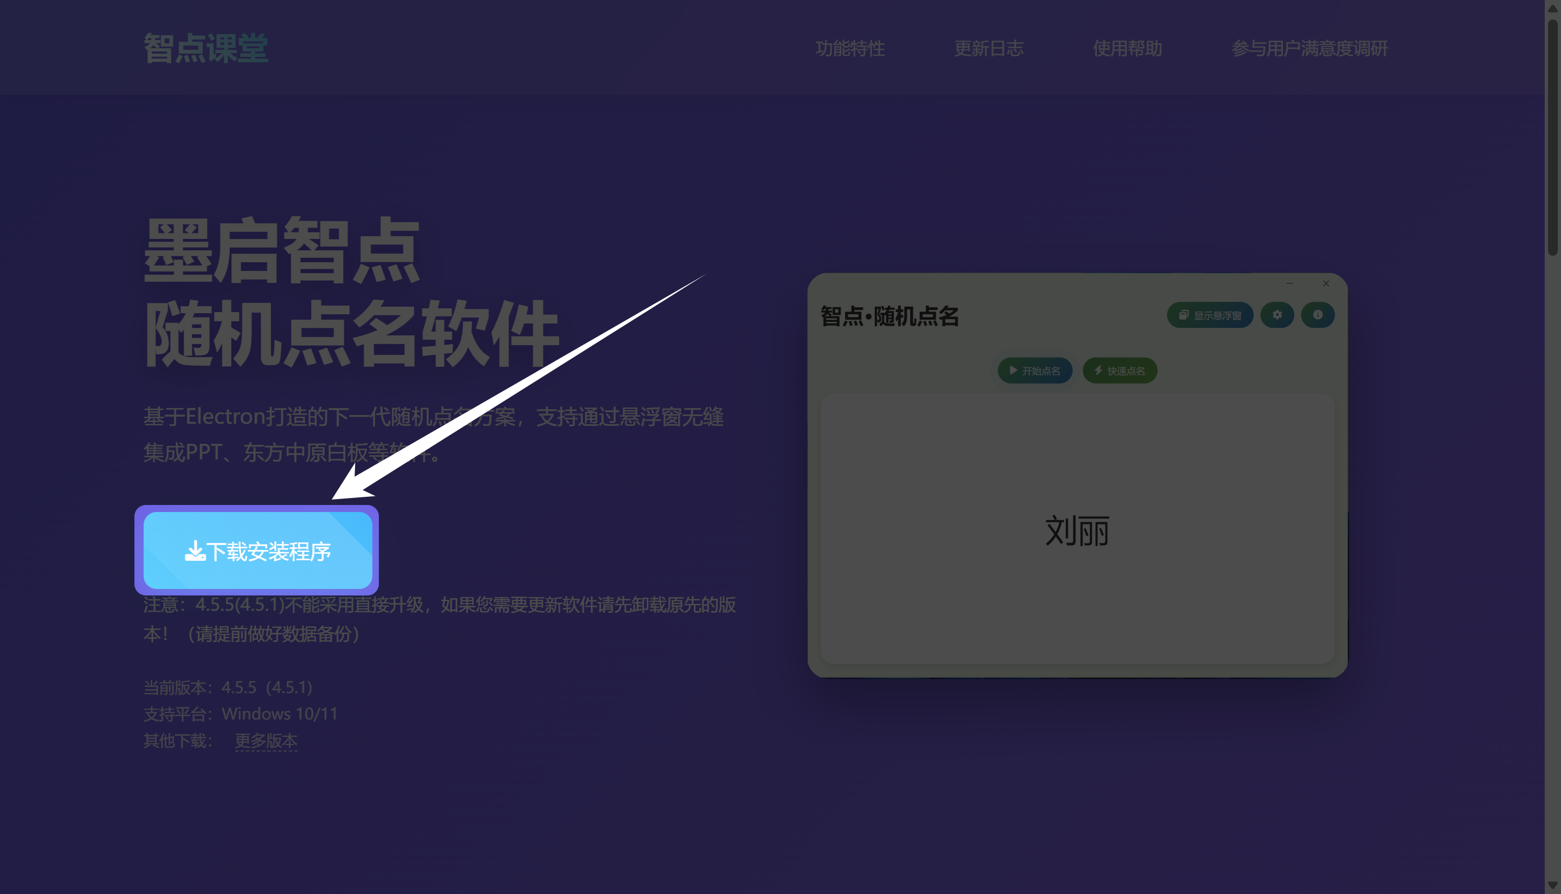This screenshot has width=1561, height=894.
Task: Open settings via the gear icon
Action: click(x=1278, y=315)
